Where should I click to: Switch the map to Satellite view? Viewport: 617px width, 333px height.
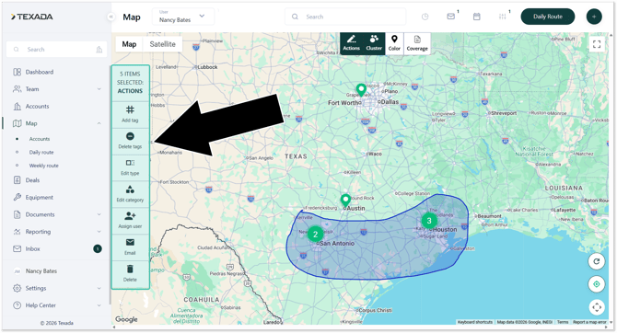pos(162,44)
